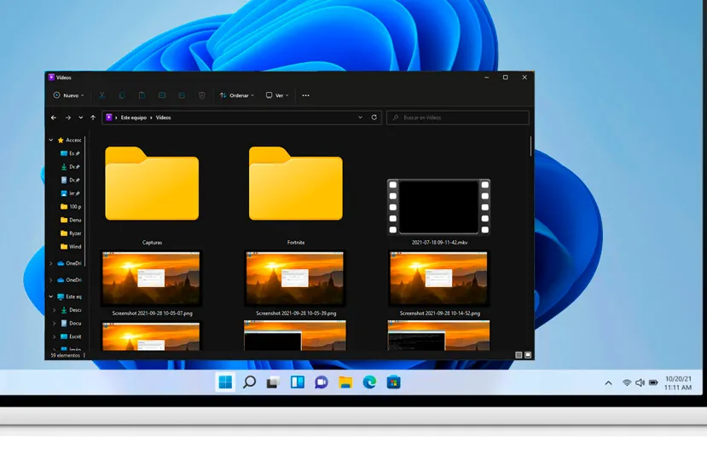Open the Ordenar sort dropdown
Screen dimensions: 707x471
click(237, 95)
